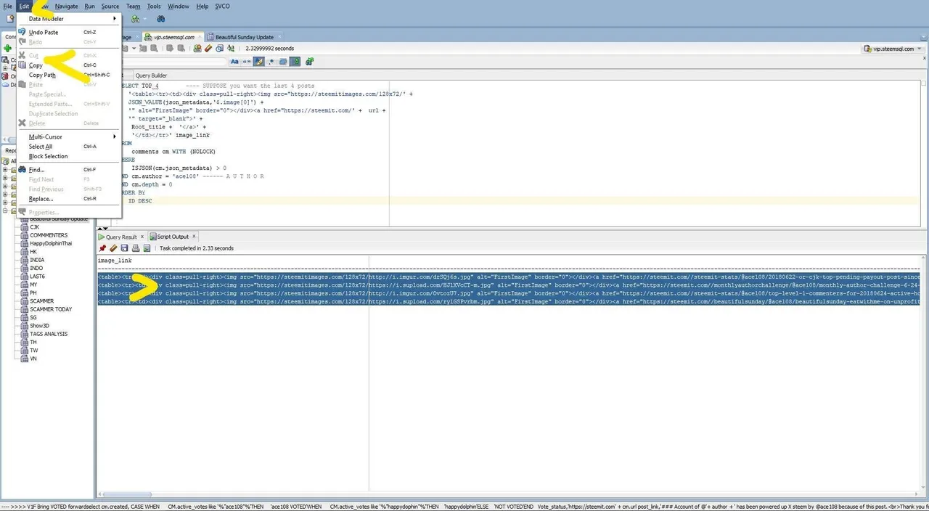Click the print icon in Script Output toolbar

click(135, 248)
